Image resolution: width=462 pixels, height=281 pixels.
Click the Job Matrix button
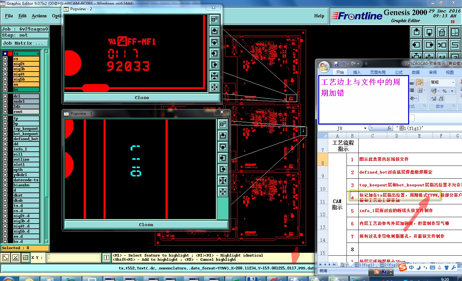[x=25, y=43]
